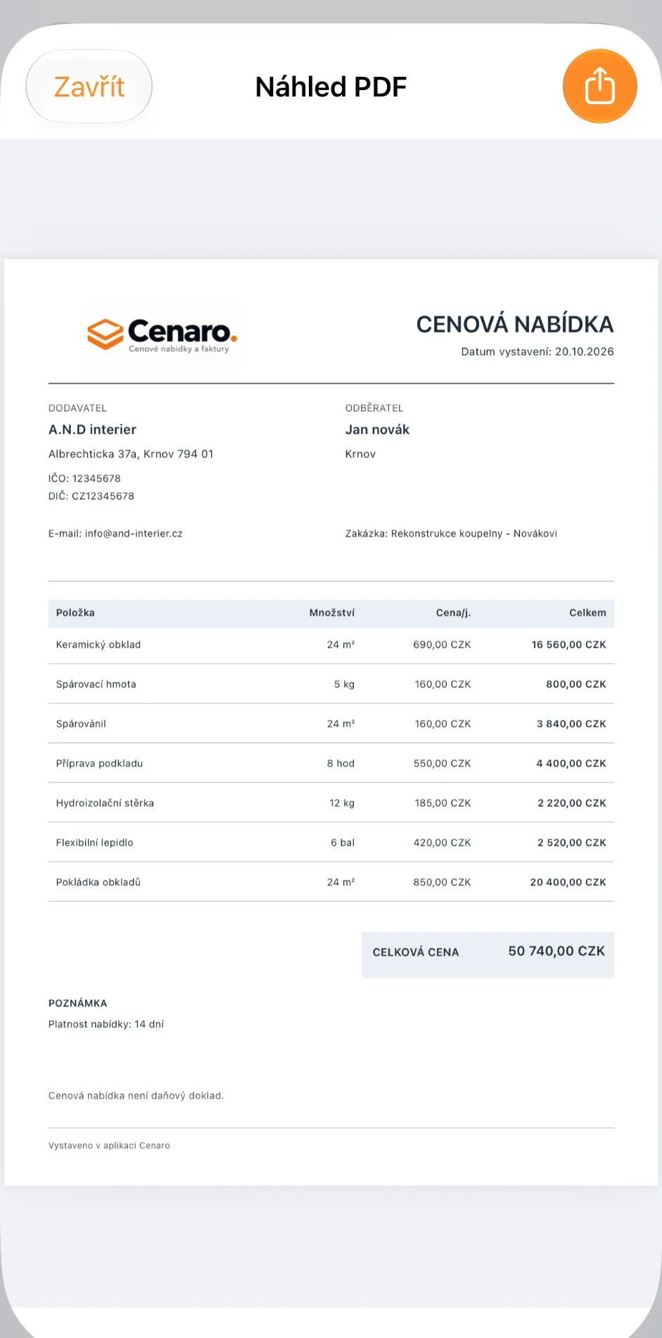
Task: Tap the orange share icon
Action: pos(599,86)
